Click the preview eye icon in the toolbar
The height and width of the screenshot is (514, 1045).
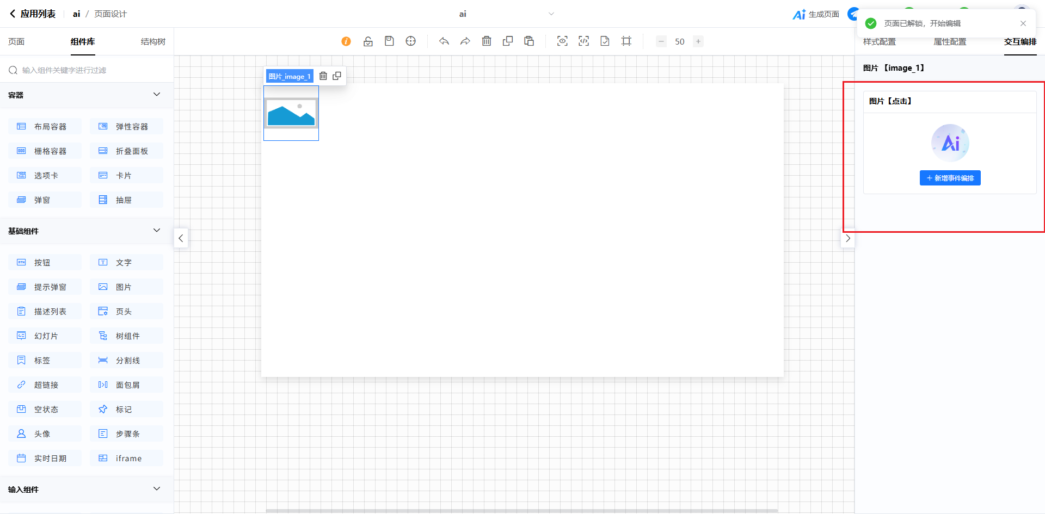coord(562,41)
